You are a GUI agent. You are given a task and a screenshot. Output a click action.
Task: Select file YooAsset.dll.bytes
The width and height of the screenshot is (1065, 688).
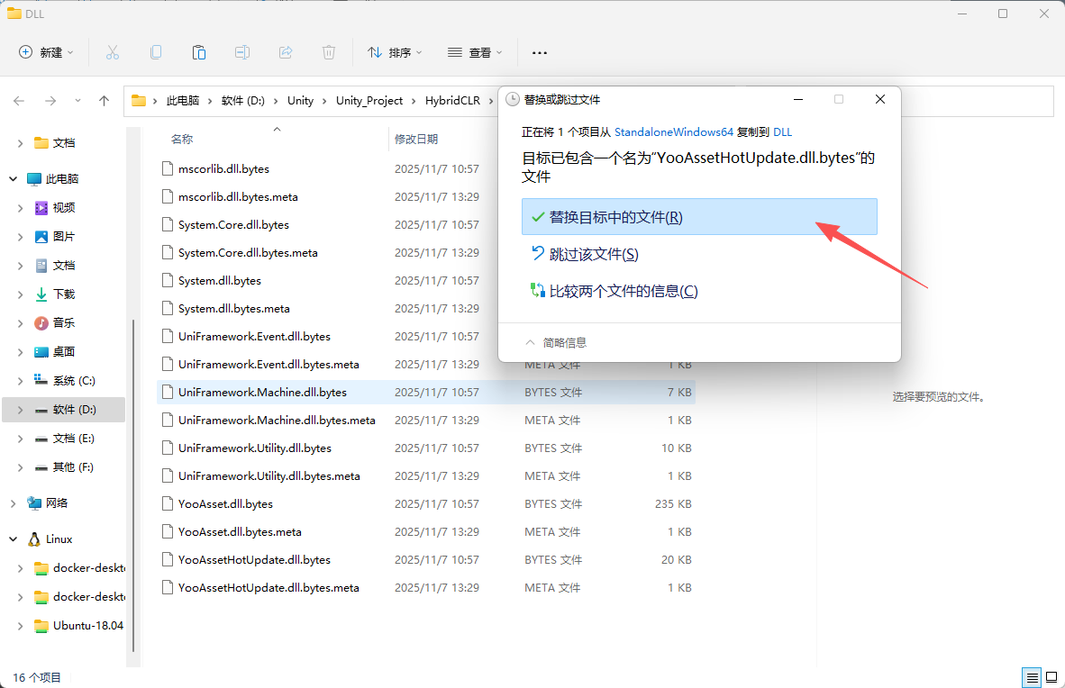click(x=225, y=504)
